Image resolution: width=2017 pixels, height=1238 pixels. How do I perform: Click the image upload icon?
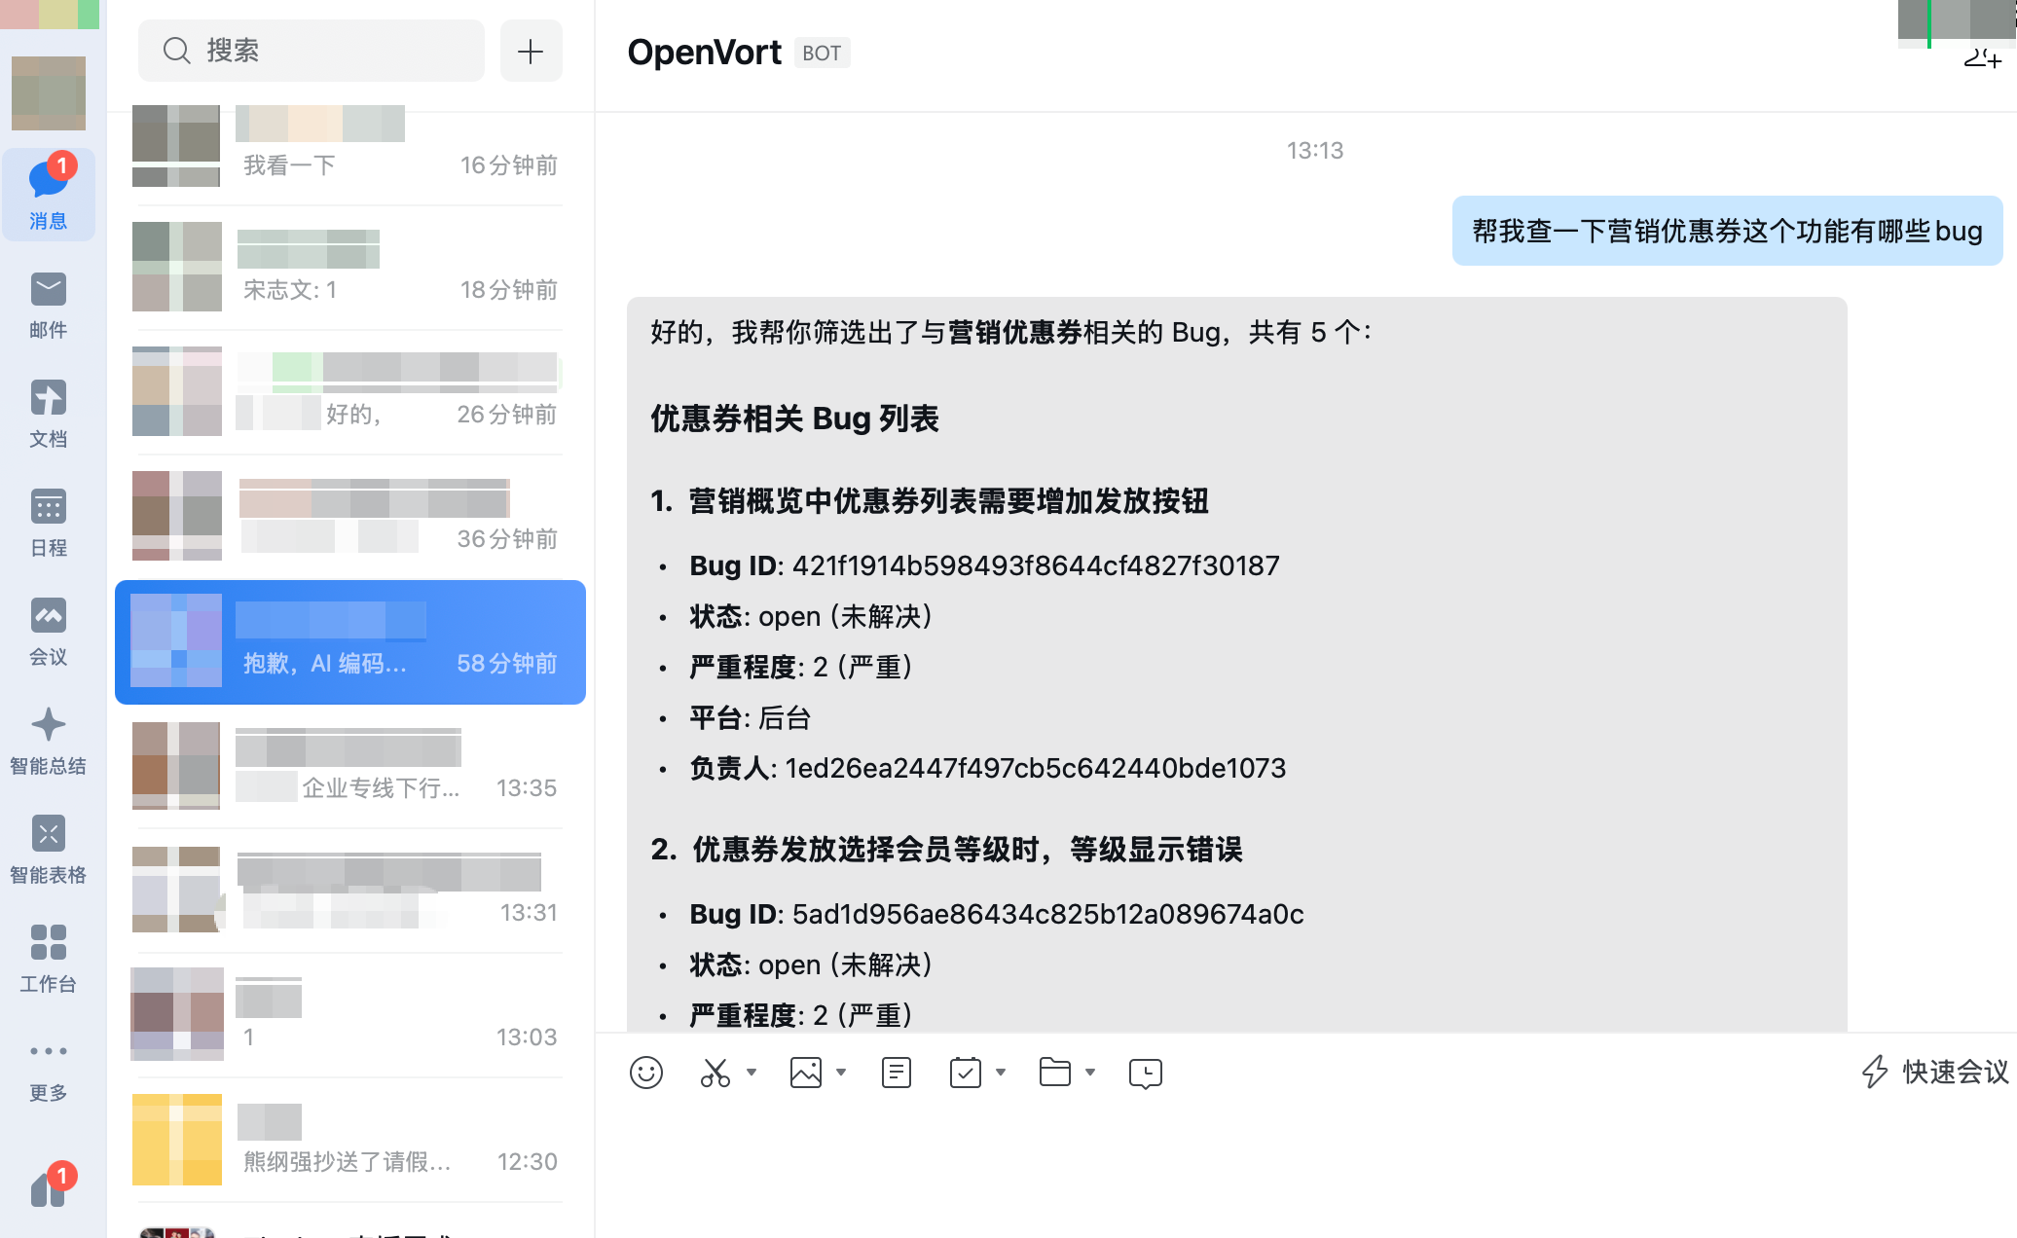click(806, 1073)
